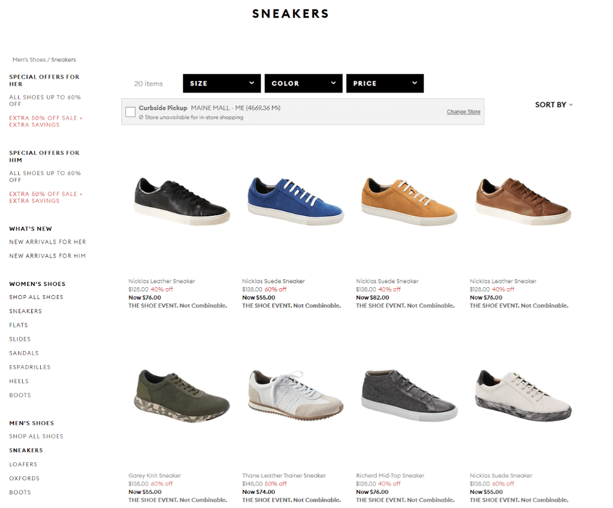
Task: Open the COLOR filter dropdown
Action: (303, 83)
